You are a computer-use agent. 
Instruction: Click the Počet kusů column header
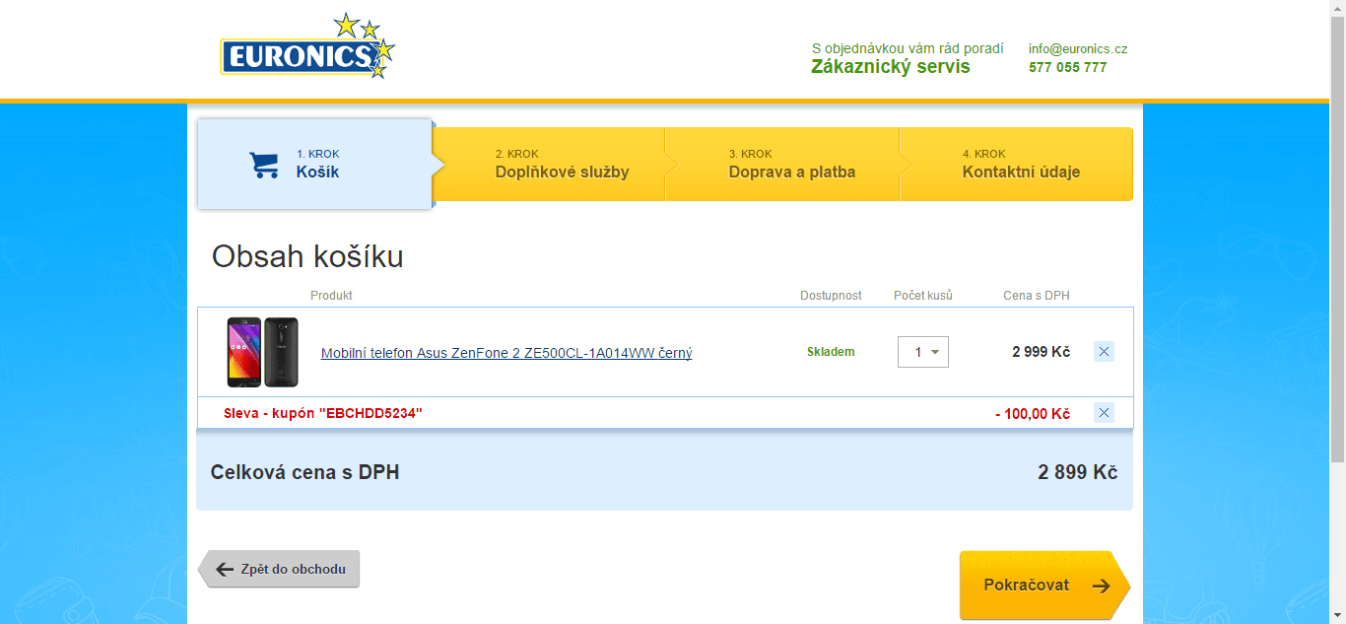[x=923, y=296]
